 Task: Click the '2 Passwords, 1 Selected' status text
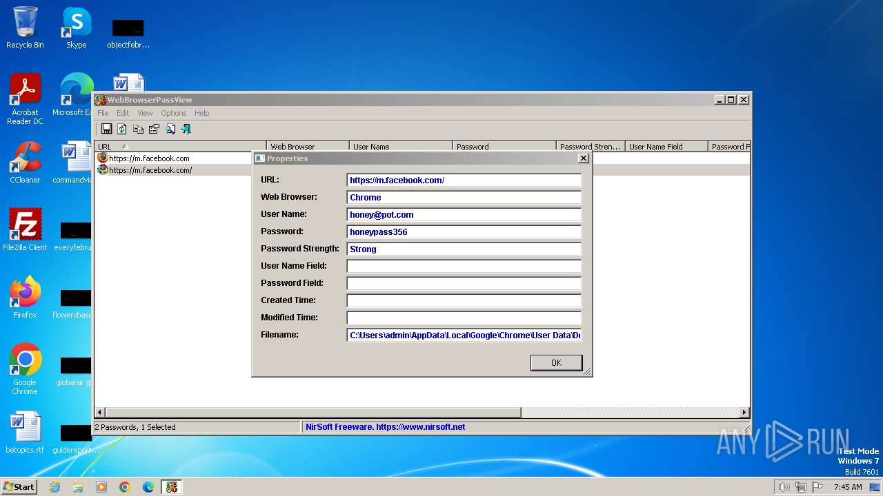[x=135, y=427]
